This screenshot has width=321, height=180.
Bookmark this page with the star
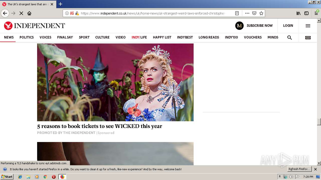click(261, 13)
